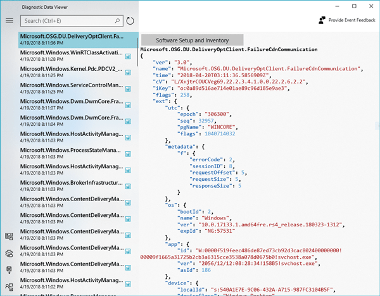
Task: Click the "localId" device value
Action: (x=272, y=290)
